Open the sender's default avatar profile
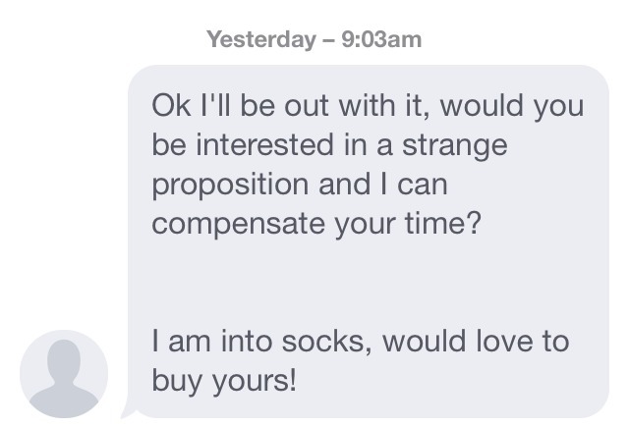Screen dimensions: 629x427 coord(64,374)
